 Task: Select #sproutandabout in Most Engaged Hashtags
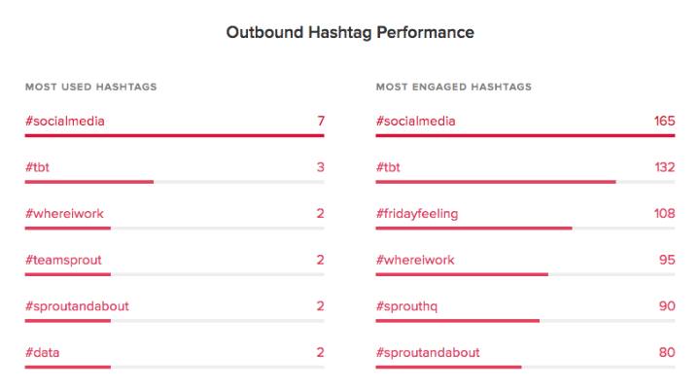pyautogui.click(x=428, y=352)
